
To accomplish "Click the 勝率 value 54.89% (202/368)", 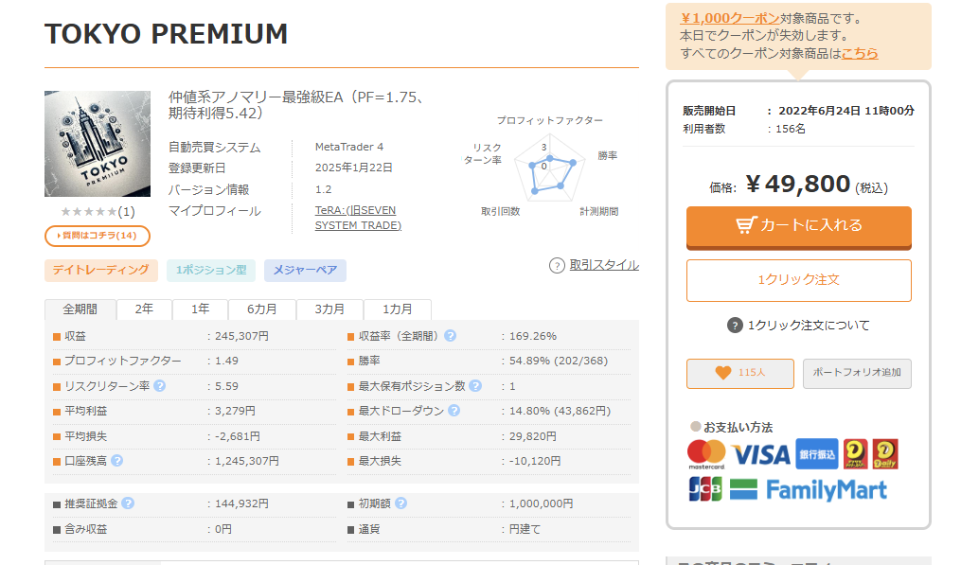I will (x=559, y=361).
